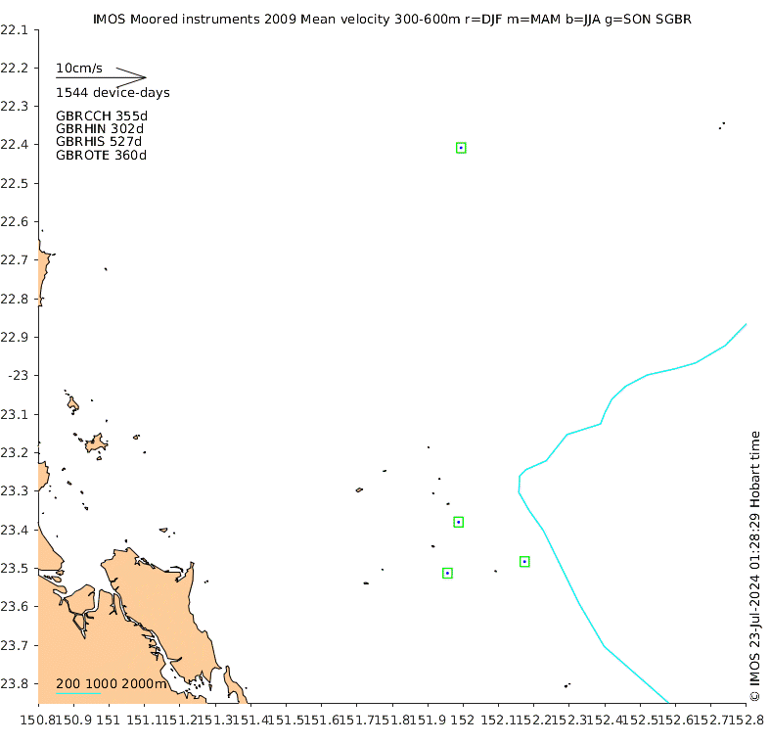770x744 pixels.
Task: Click the '22.4' latitude axis label
Action: [x=15, y=145]
